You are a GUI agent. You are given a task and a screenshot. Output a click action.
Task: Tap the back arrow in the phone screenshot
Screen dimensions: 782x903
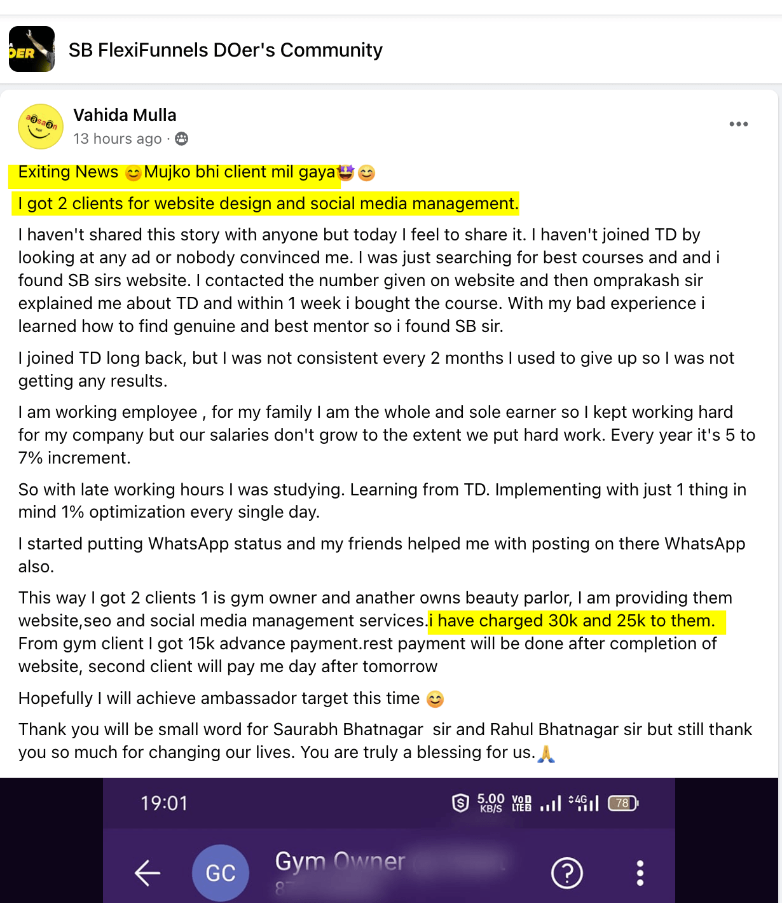point(147,872)
